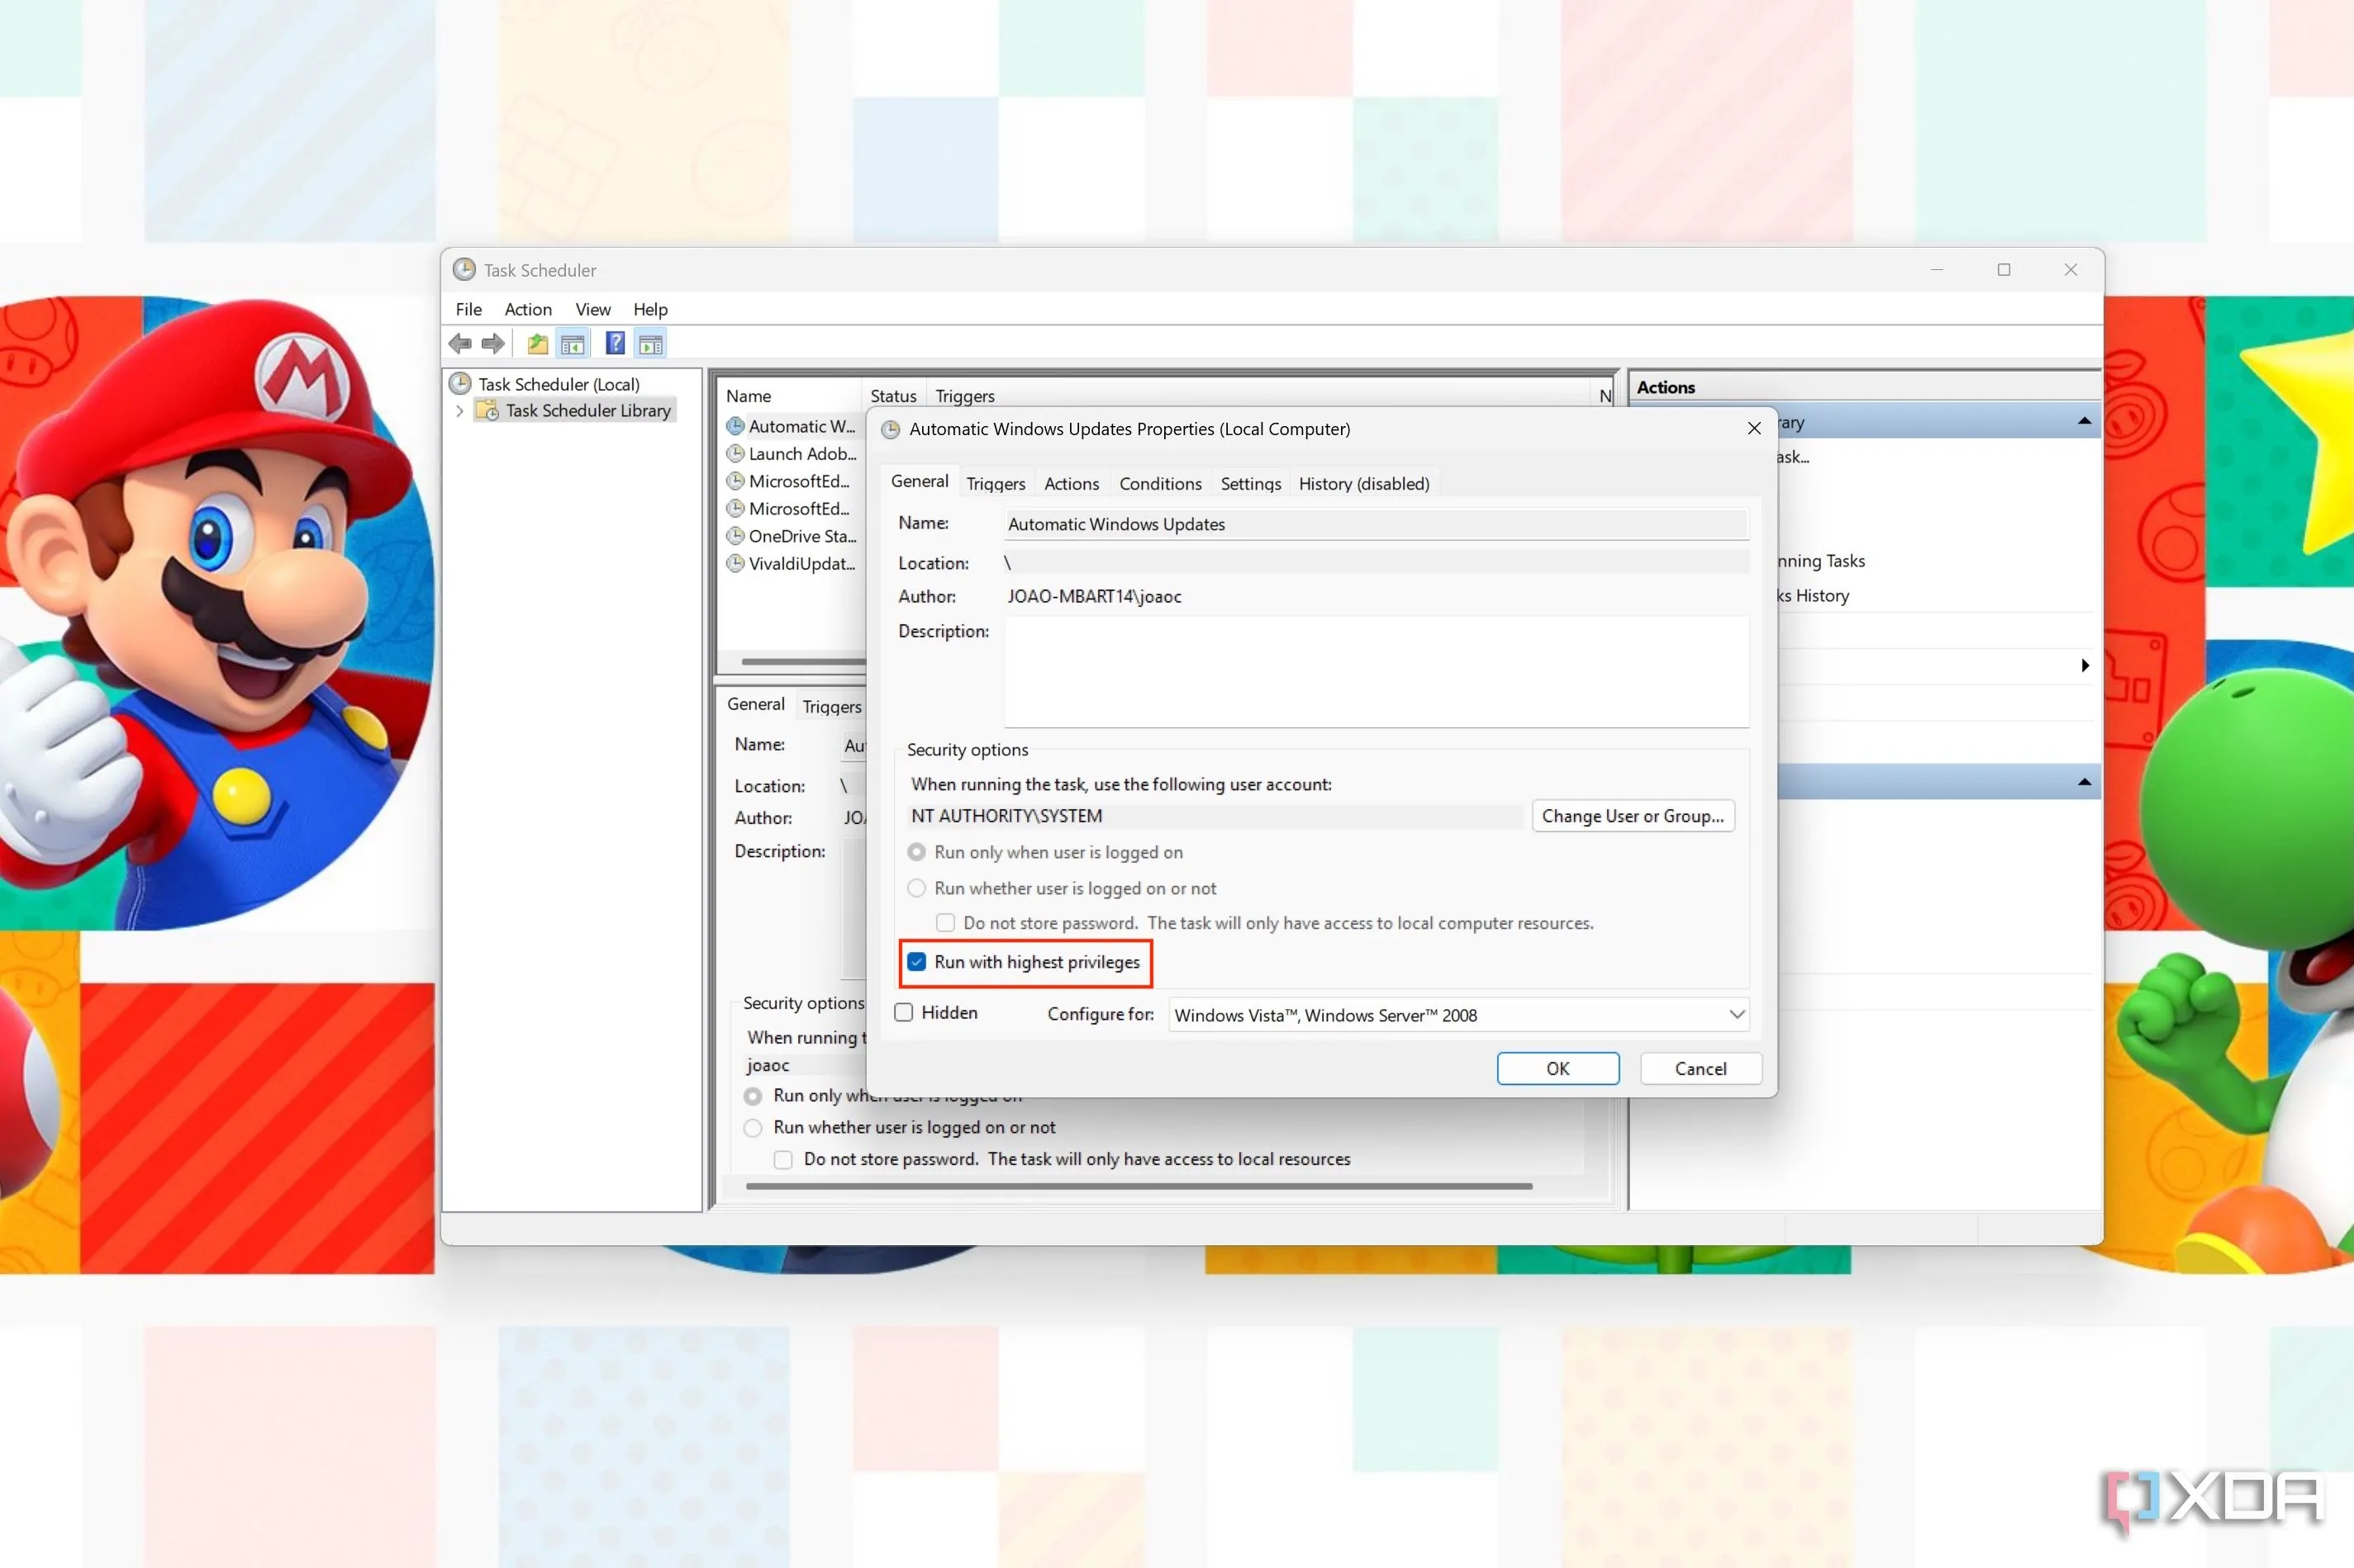Click the Back arrow toolbar icon
Screen dimensions: 2354x1568
[x=460, y=344]
